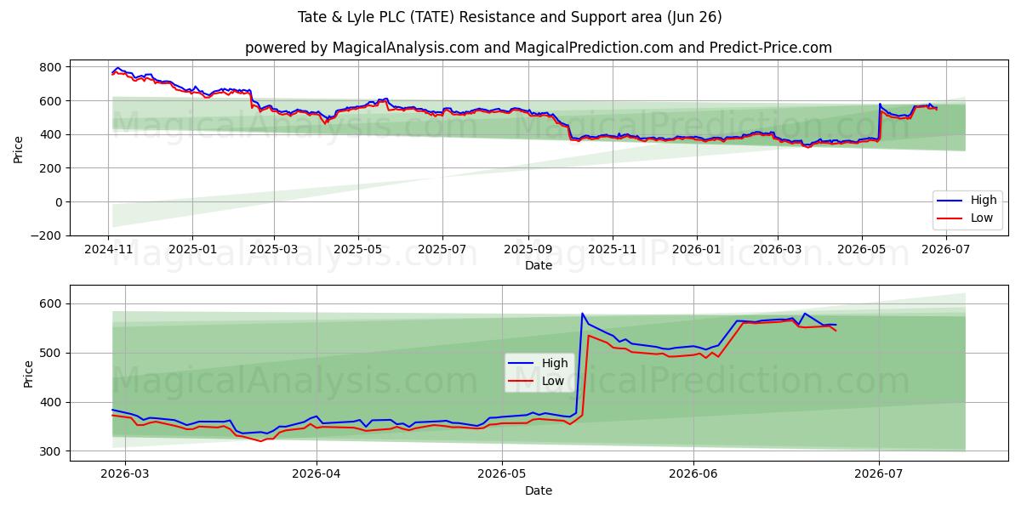1021x510 pixels.
Task: Click the '2025-09' tick label on the top chart
Action: tap(528, 249)
